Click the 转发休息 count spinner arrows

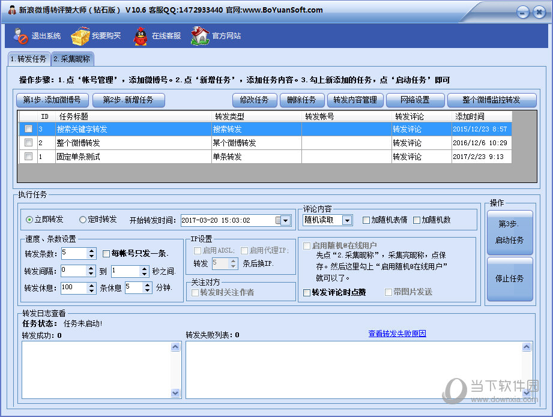click(x=92, y=287)
